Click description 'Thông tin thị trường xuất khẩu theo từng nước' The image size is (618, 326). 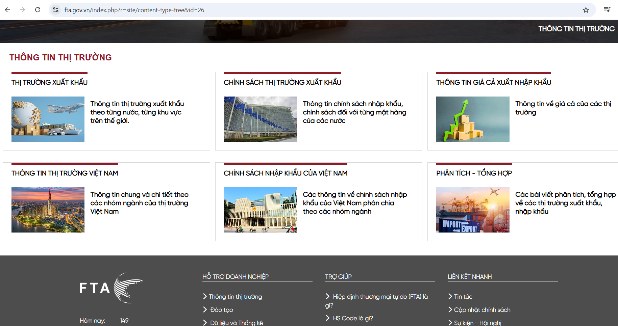coord(137,112)
